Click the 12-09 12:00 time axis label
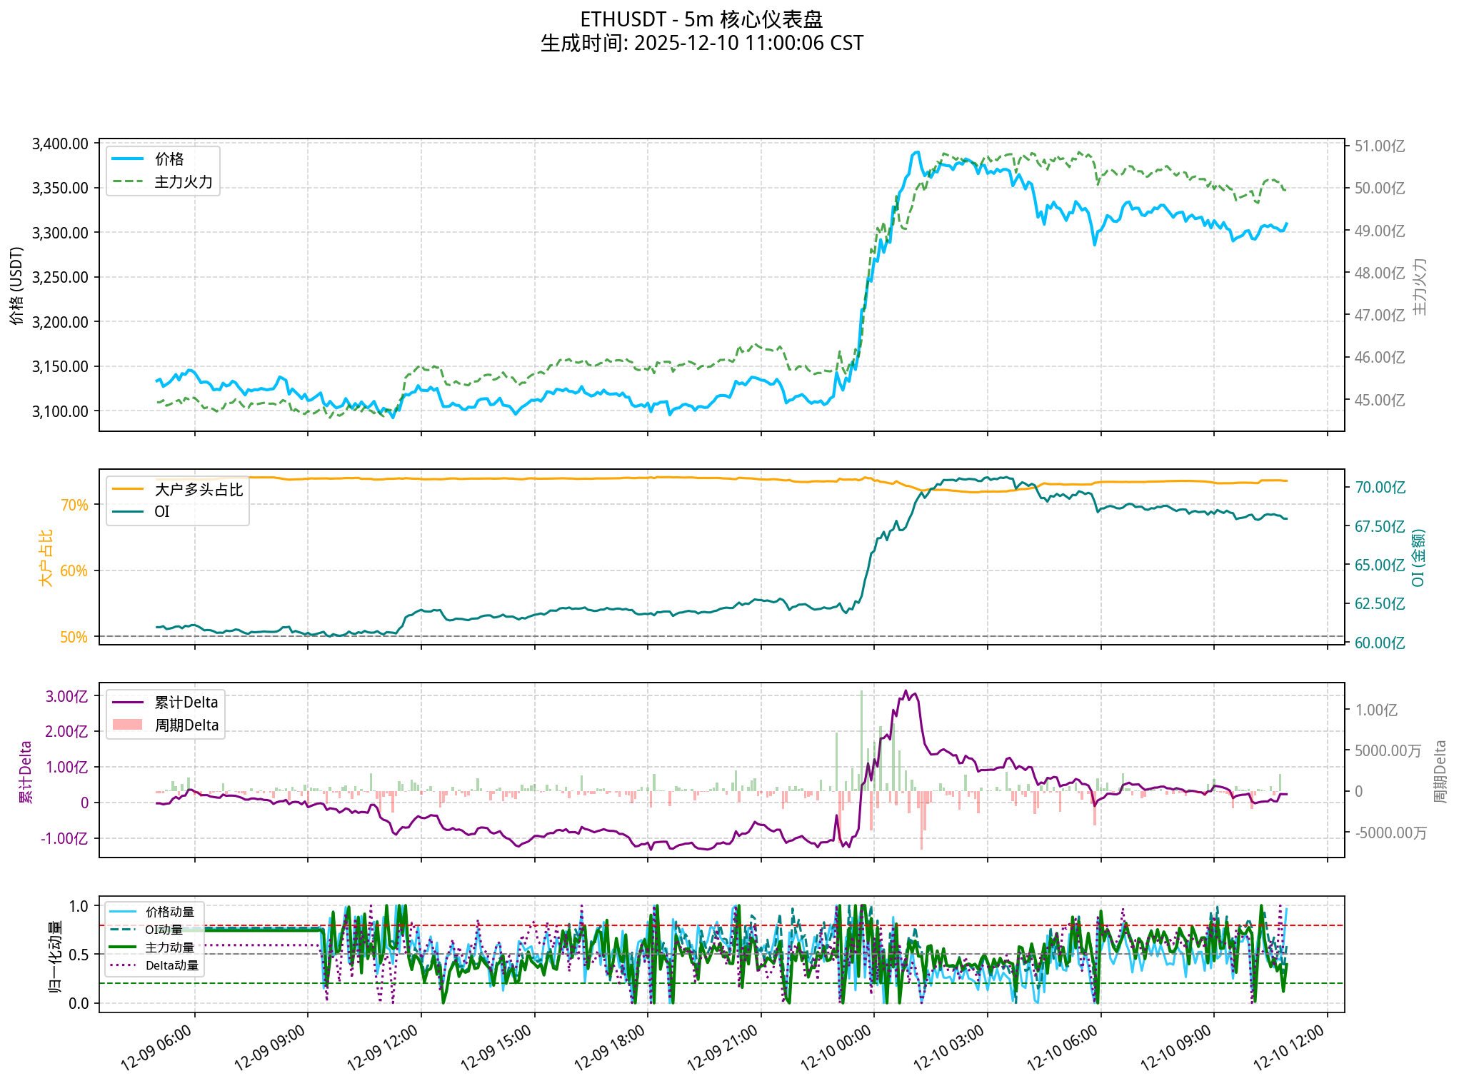The image size is (1459, 1086). [x=383, y=1048]
